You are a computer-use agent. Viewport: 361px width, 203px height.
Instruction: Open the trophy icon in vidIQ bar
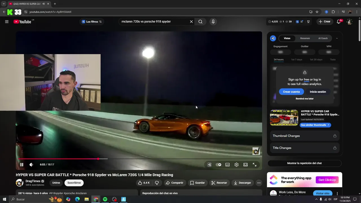308,22
